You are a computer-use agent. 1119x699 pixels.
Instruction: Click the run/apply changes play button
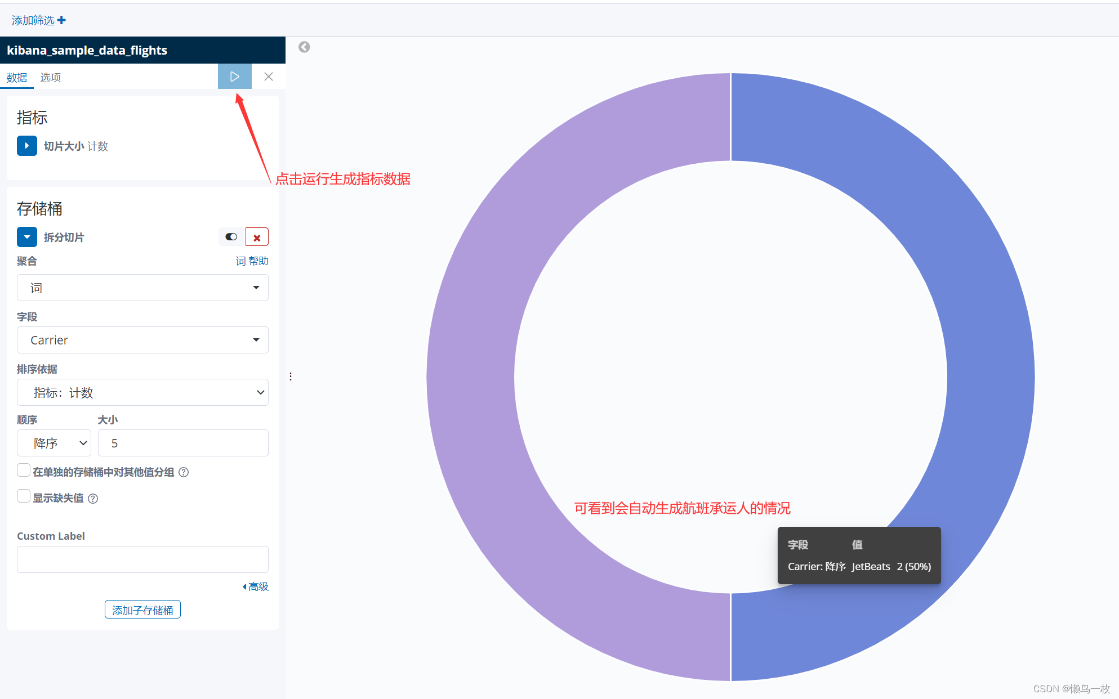click(x=234, y=77)
